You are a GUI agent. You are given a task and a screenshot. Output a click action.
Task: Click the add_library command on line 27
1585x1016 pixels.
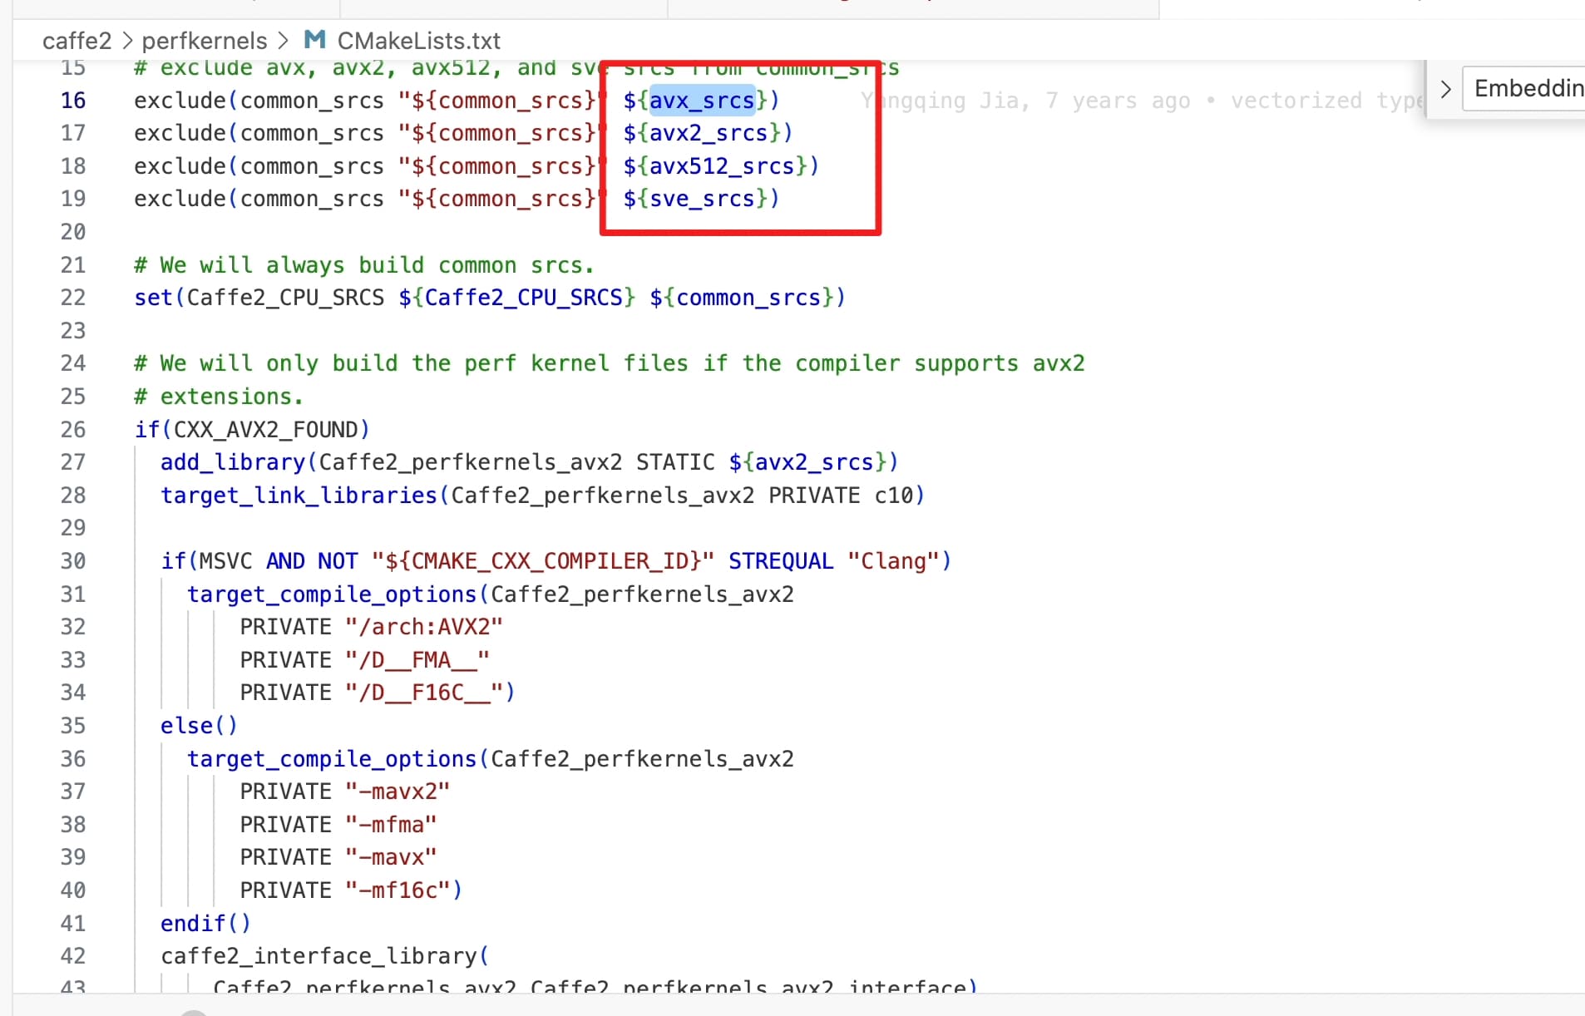coord(233,462)
